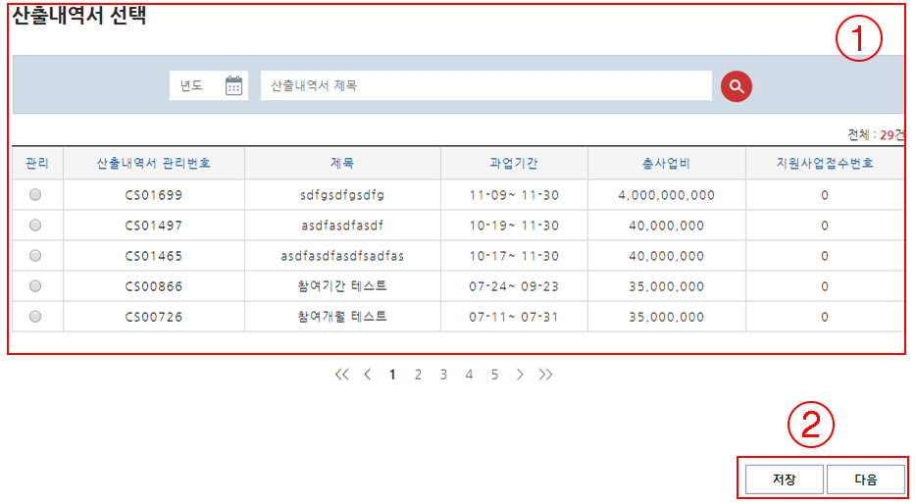The image size is (916, 504).
Task: Click the red search magnifier button
Action: (x=736, y=86)
